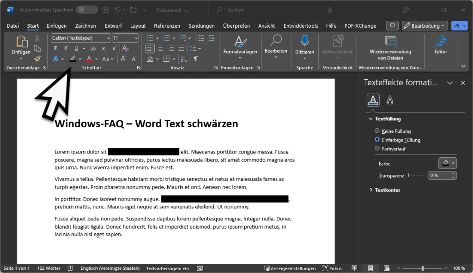Adjust the Transparenz slider

click(417, 175)
